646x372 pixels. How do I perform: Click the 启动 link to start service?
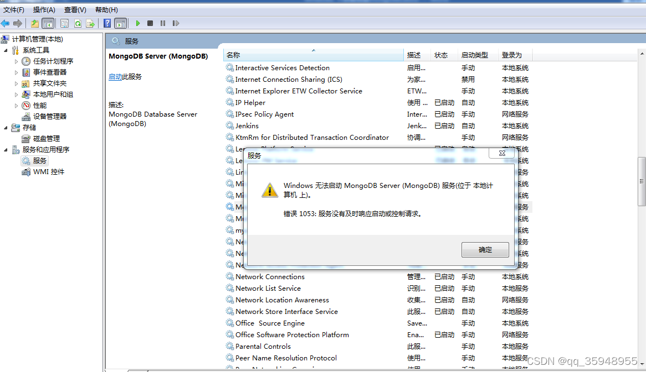point(115,77)
